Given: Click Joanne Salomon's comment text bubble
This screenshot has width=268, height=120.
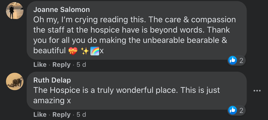Looking at the screenshot, I should 137,30.
